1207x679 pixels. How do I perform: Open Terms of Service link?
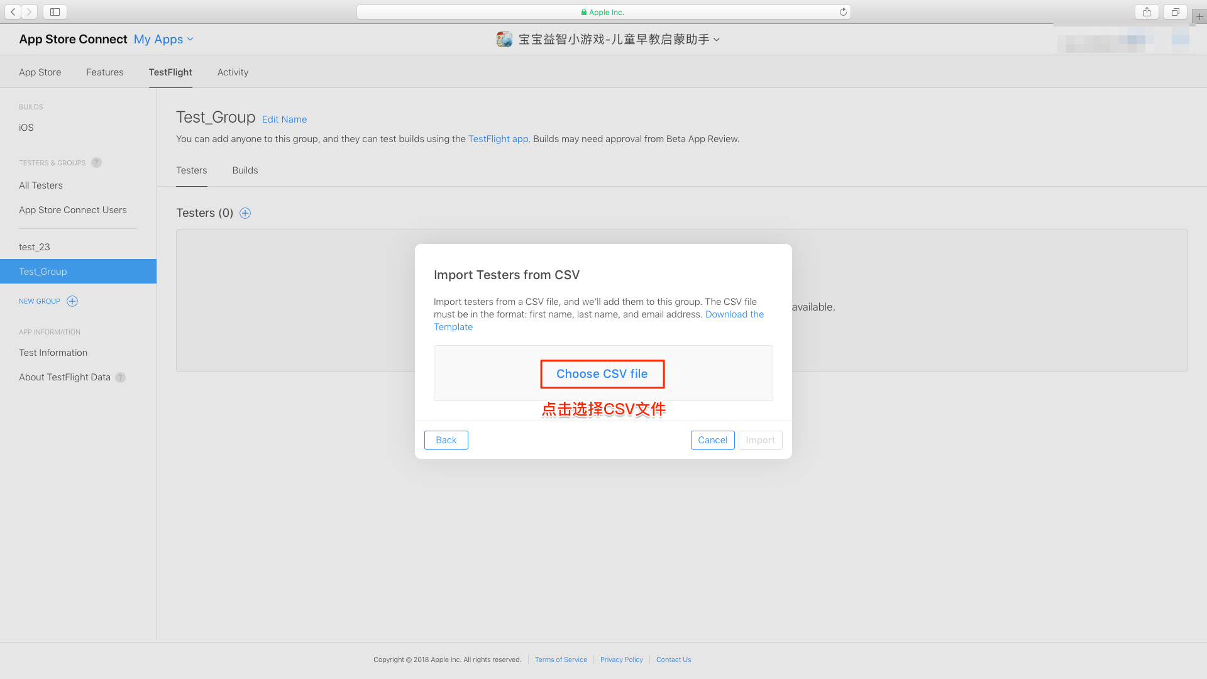(x=561, y=660)
